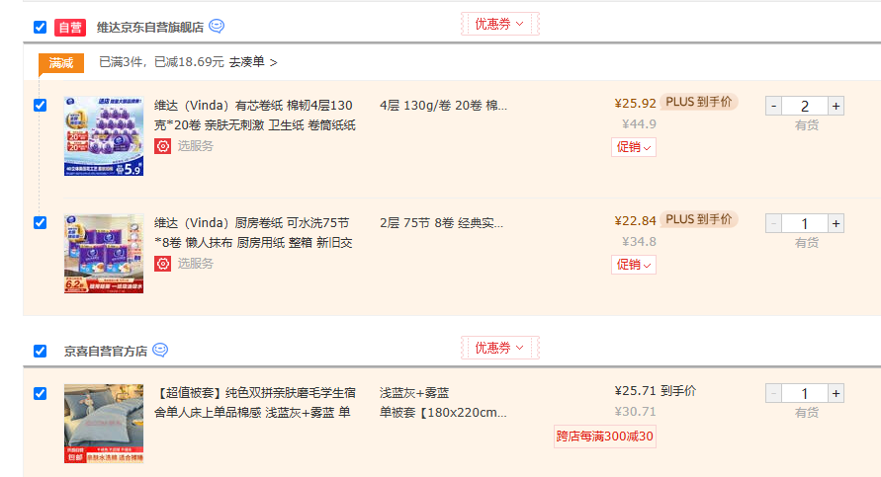Click the struck-through price ¥30.71
The height and width of the screenshot is (477, 881).
coord(635,412)
